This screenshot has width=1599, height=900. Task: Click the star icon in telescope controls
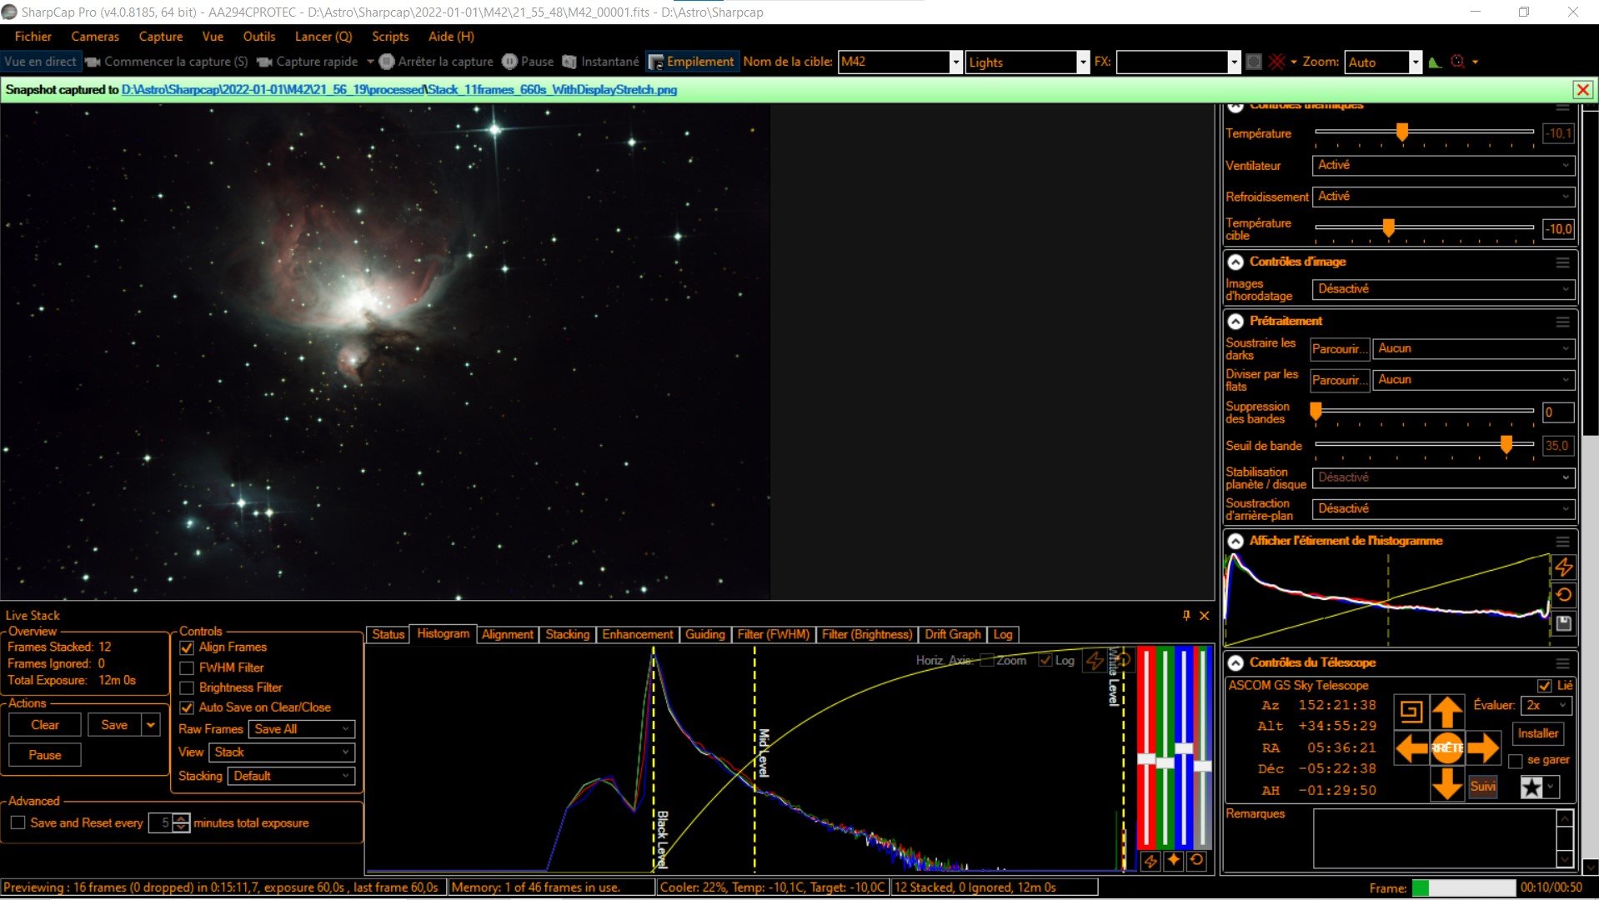pos(1531,787)
